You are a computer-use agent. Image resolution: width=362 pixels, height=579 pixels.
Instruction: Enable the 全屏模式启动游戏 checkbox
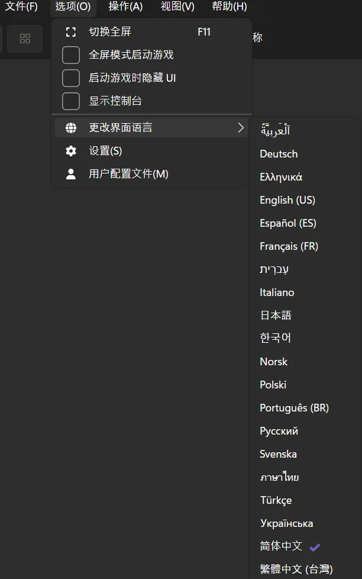click(x=71, y=55)
